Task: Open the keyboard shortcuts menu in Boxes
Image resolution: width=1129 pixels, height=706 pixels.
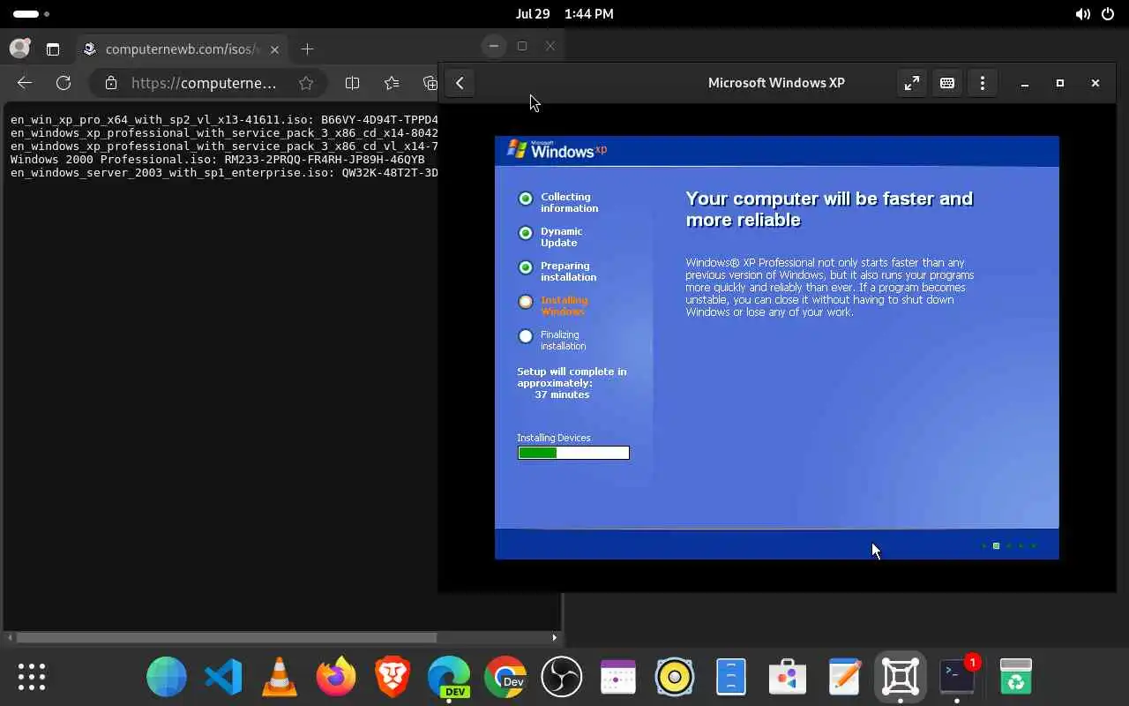Action: pyautogui.click(x=947, y=83)
